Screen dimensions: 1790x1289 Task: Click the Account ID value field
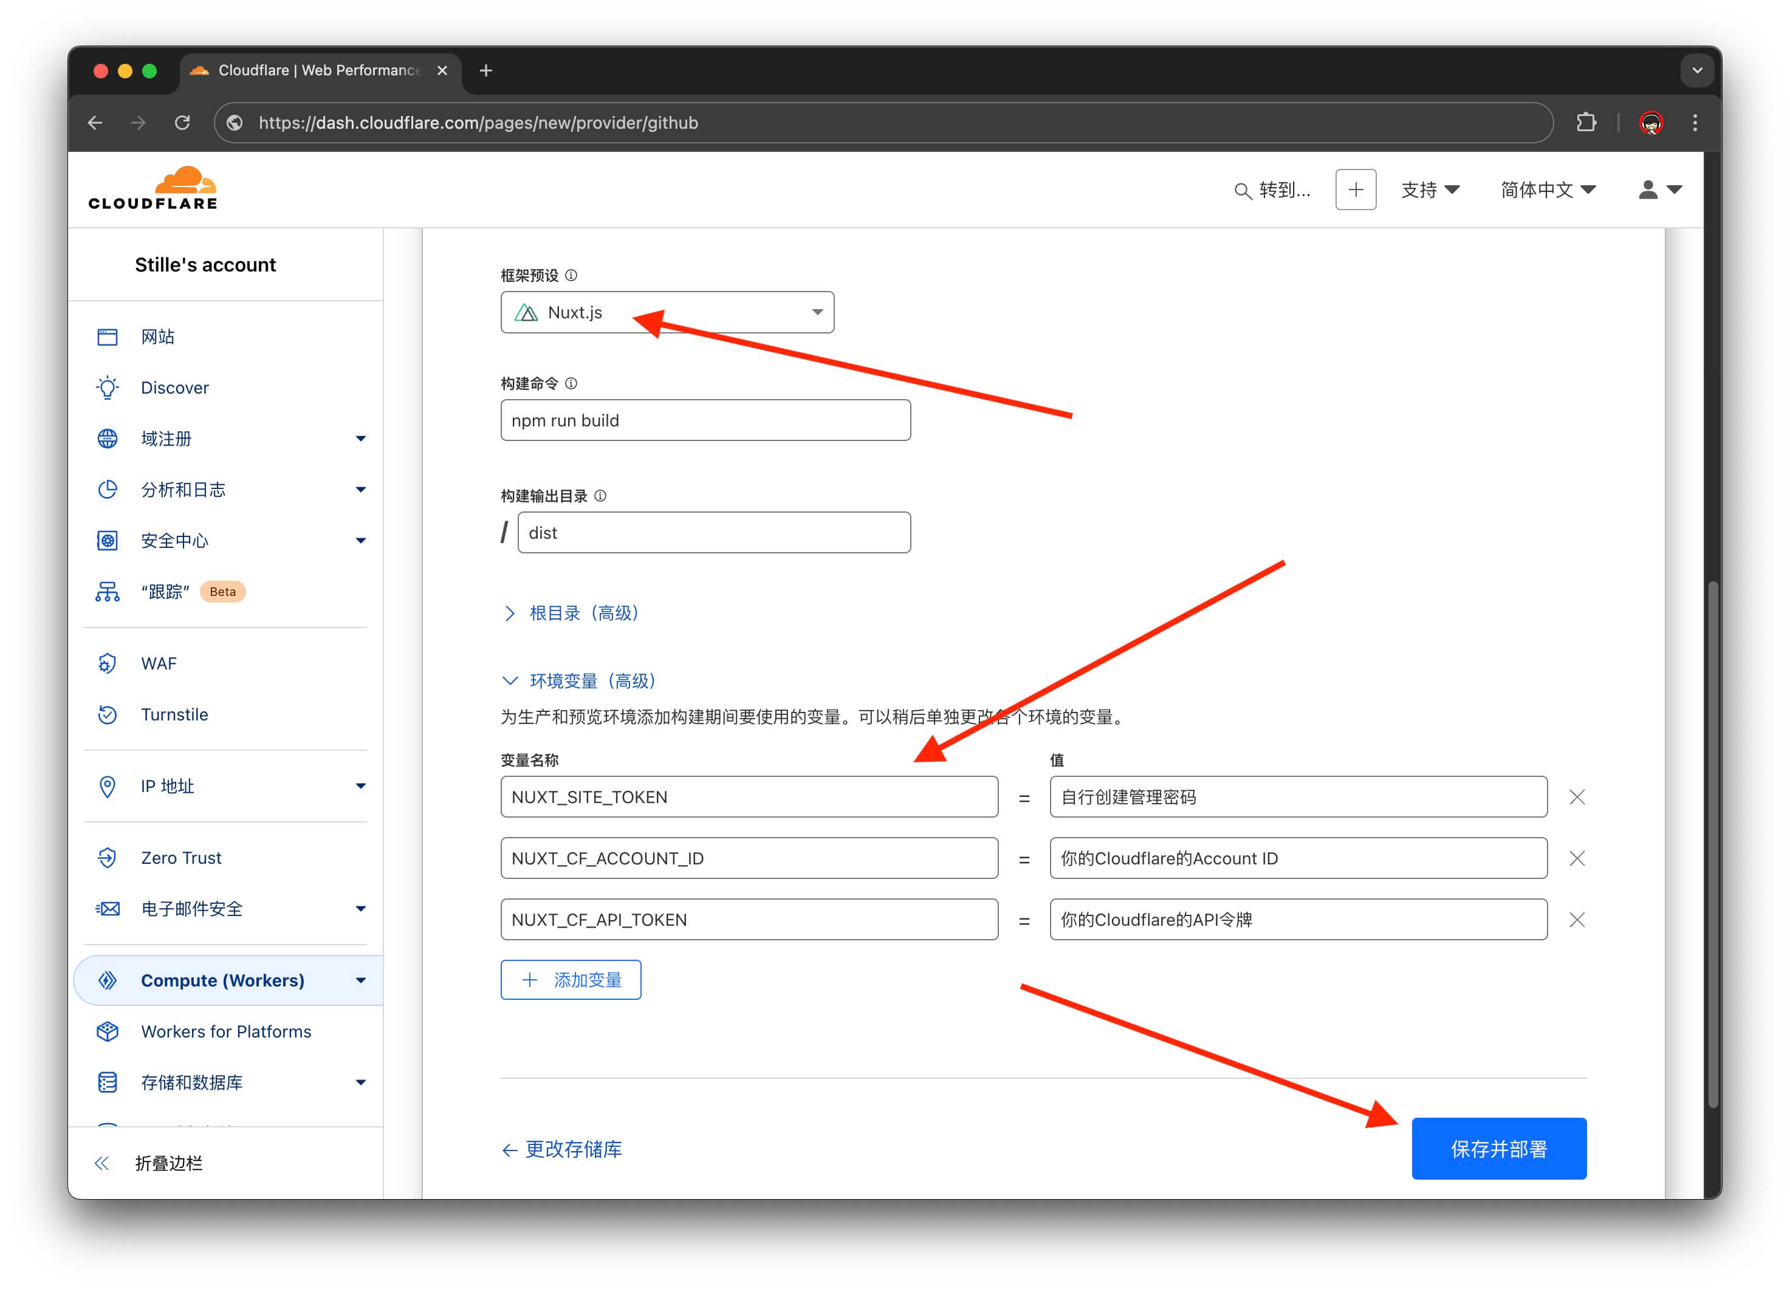coord(1298,858)
